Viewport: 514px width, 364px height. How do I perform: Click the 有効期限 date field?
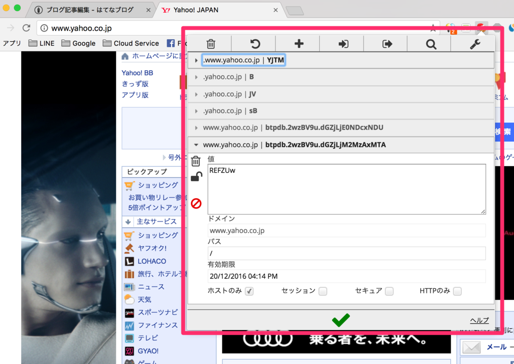[x=346, y=276]
